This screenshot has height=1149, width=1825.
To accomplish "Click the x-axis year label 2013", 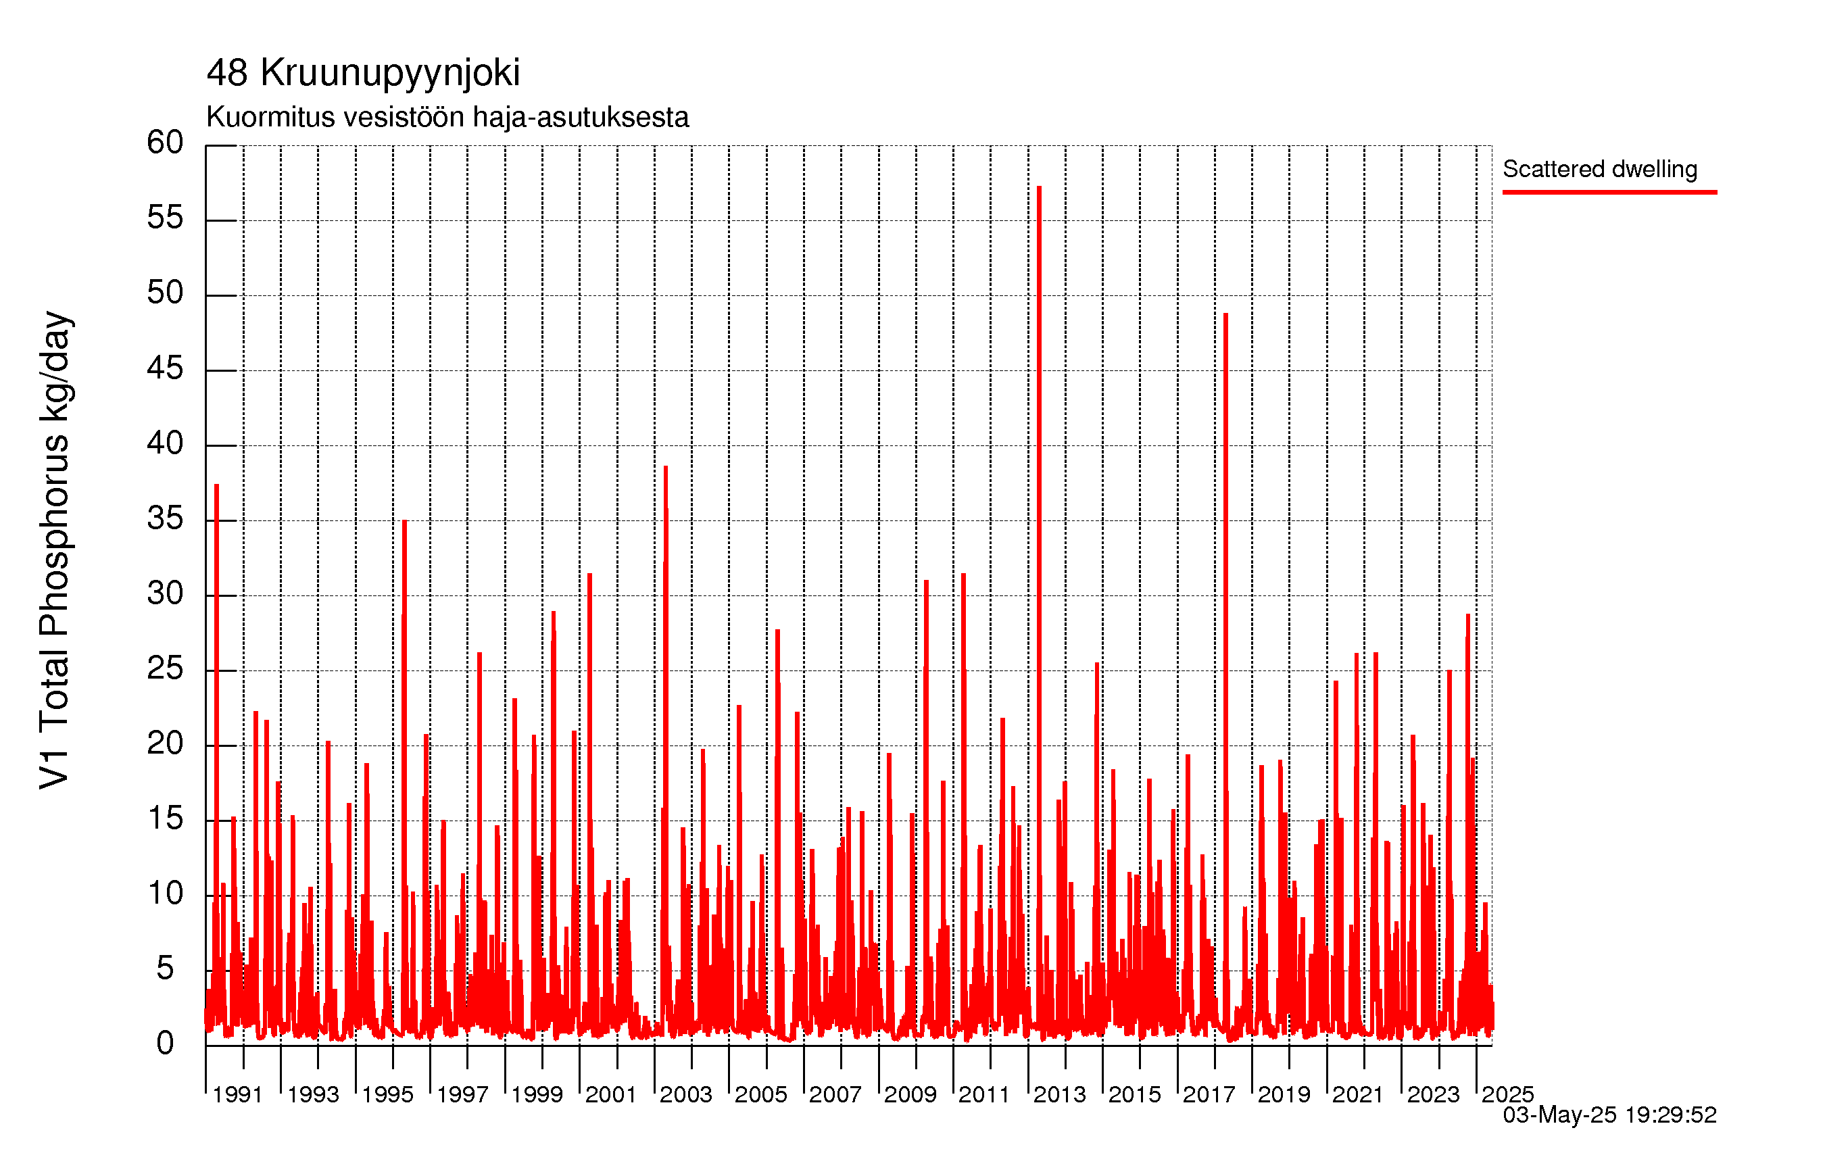I will click(1060, 1094).
